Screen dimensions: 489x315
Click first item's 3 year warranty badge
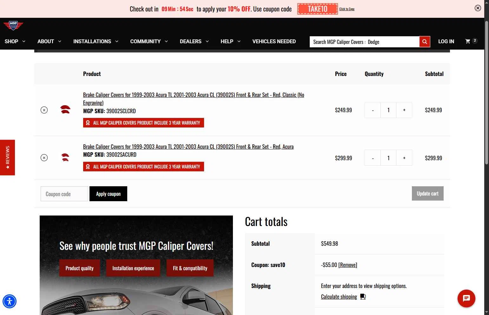[143, 123]
